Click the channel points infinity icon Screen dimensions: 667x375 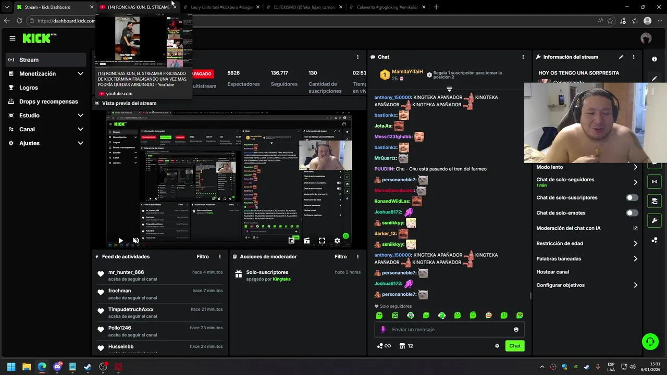[384, 346]
